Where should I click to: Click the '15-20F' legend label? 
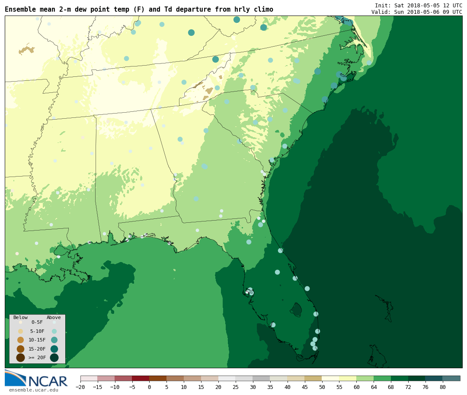click(37, 349)
